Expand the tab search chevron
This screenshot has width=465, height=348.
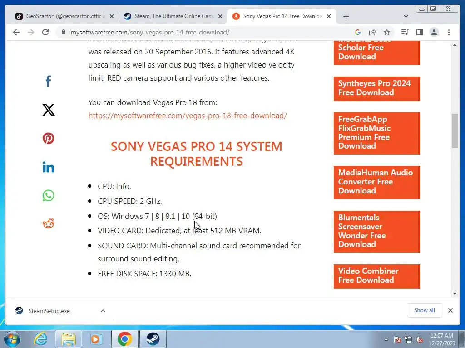coord(406,16)
